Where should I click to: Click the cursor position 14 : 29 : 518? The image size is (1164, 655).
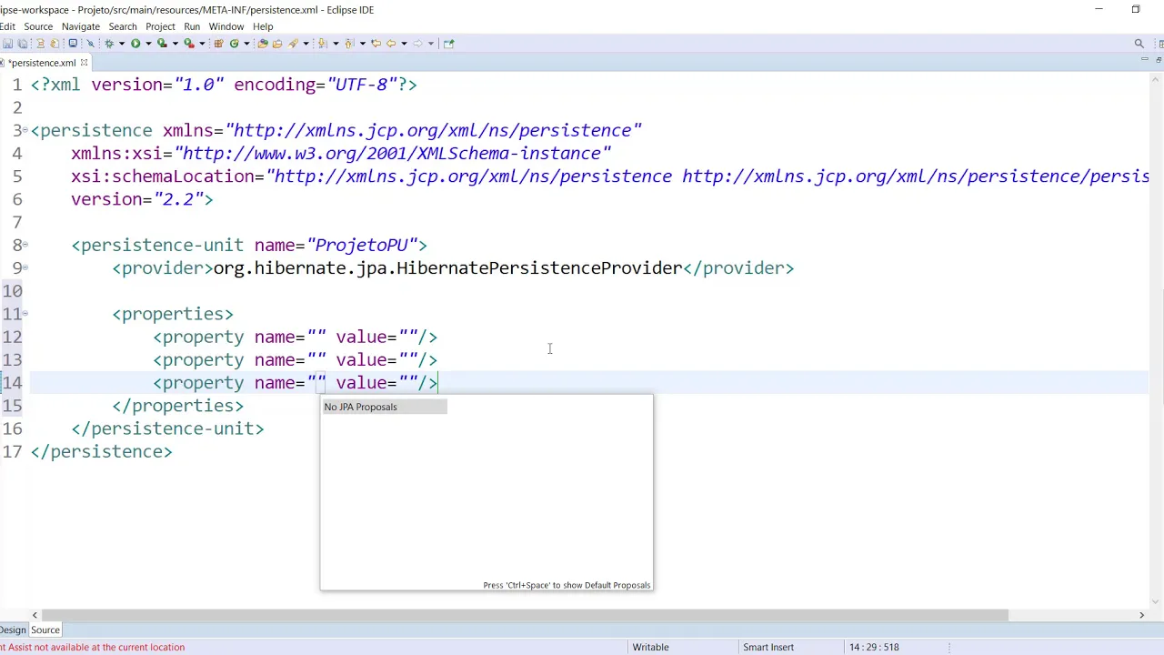click(x=874, y=647)
